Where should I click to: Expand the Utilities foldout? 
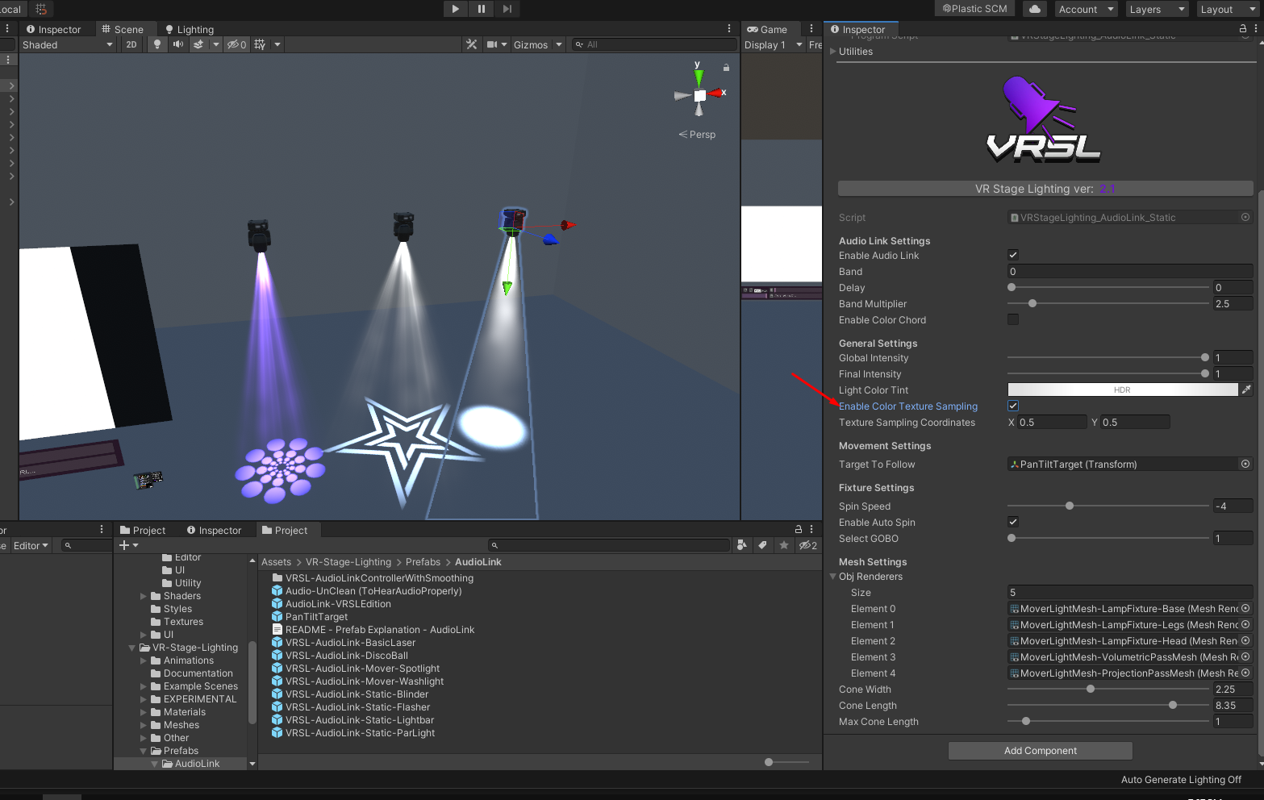point(833,51)
